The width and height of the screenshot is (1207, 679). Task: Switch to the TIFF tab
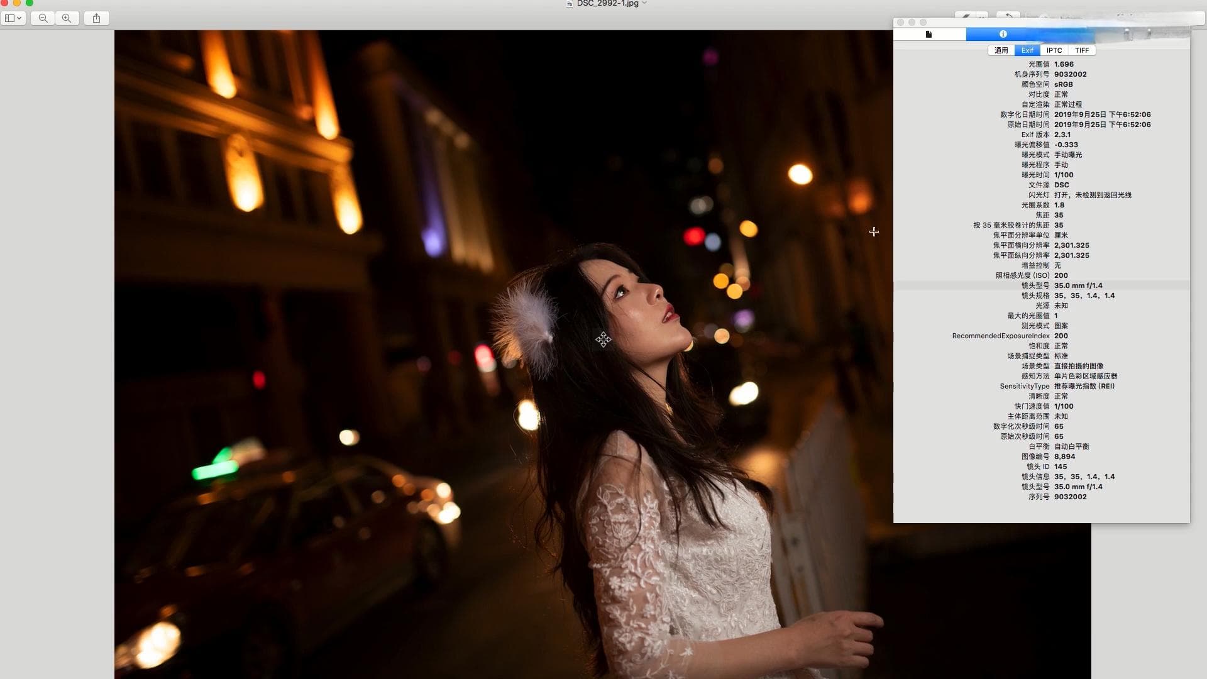pyautogui.click(x=1082, y=50)
